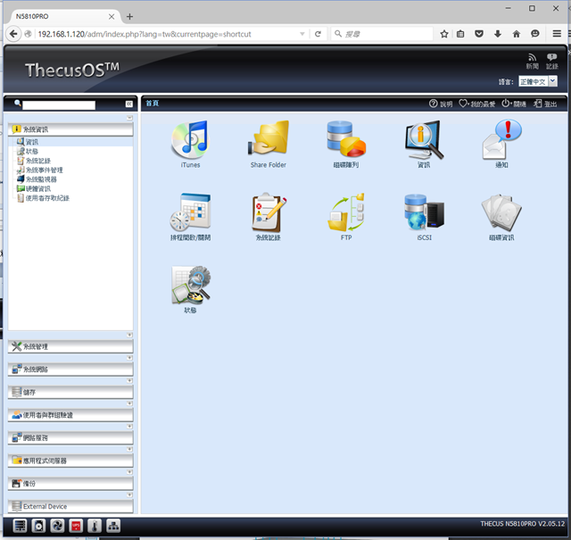This screenshot has width=571, height=540.
Task: Expand the 儲存 storage section
Action: click(70, 392)
